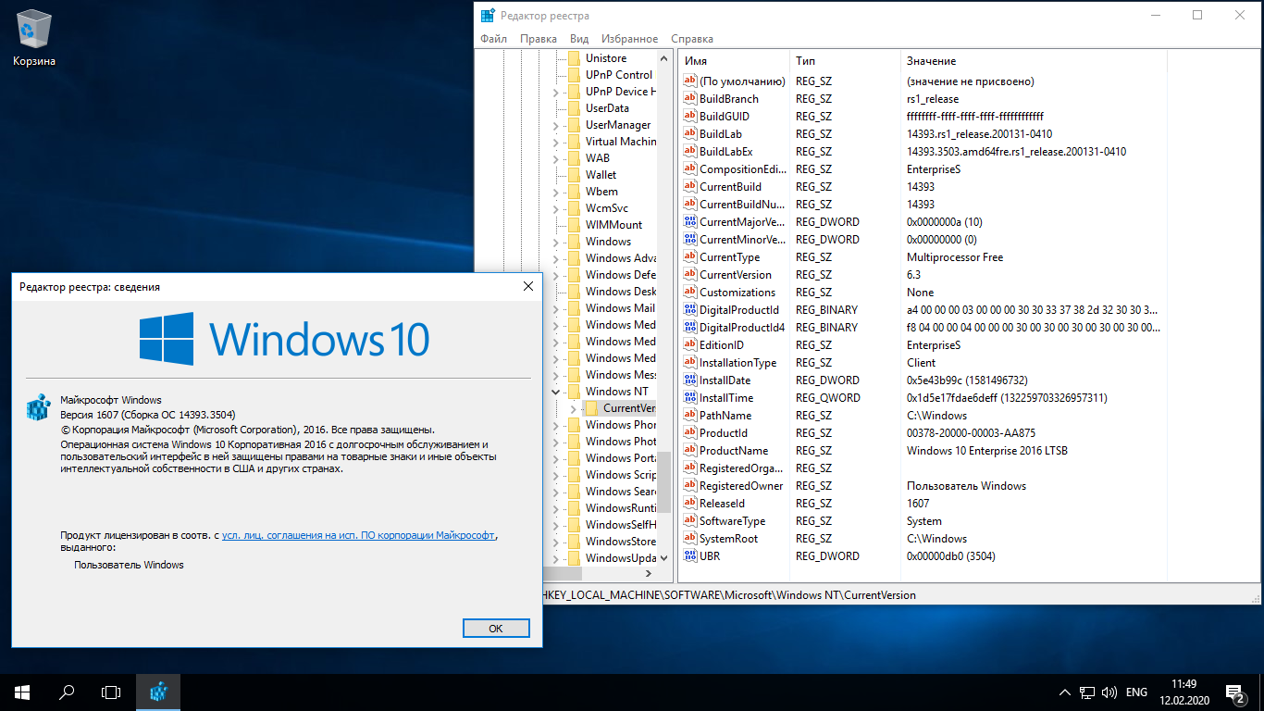1264x711 pixels.
Task: Open Task View on the taskbar
Action: pyautogui.click(x=111, y=692)
